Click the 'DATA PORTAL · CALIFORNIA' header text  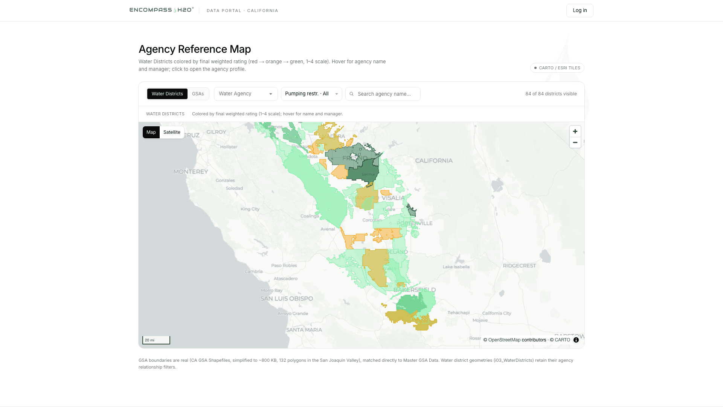243,11
